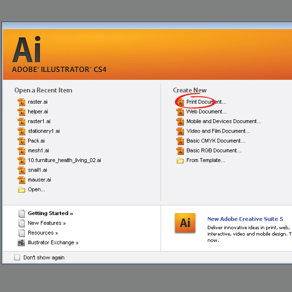The image size is (292, 292).
Task: Click the page icon beside Resources
Action: click(21, 233)
